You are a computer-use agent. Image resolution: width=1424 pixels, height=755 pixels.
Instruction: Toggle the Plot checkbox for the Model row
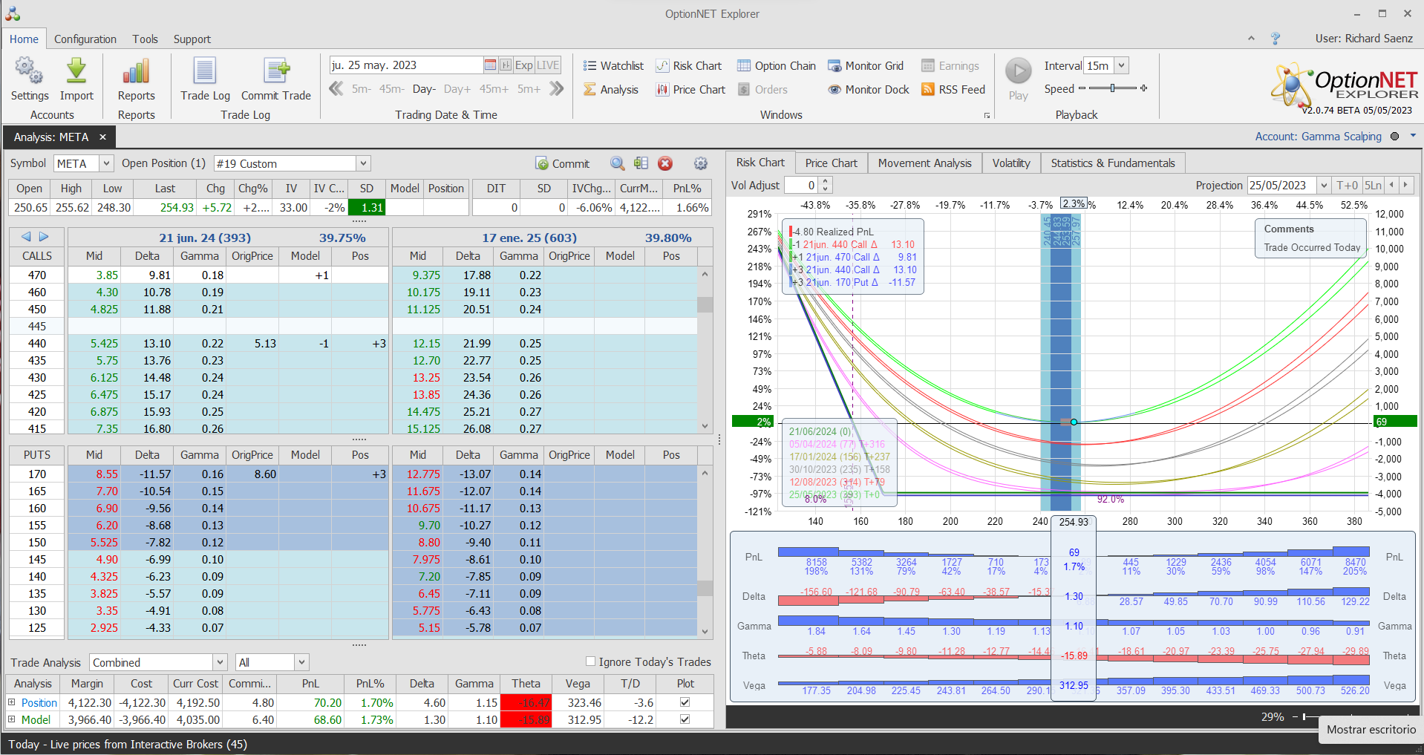[x=685, y=719]
